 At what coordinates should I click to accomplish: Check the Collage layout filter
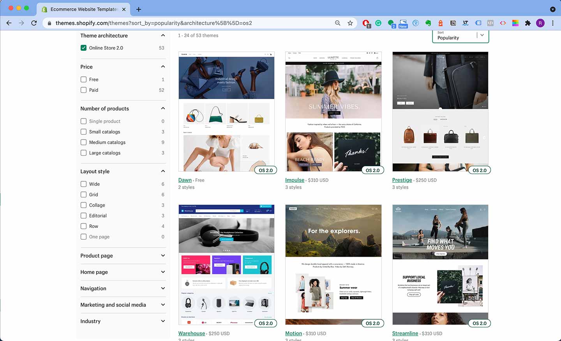point(83,205)
